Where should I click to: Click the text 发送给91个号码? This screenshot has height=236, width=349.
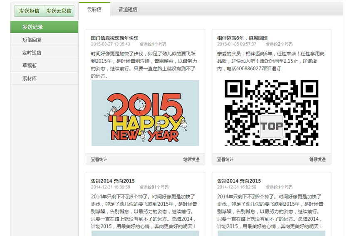pyautogui.click(x=154, y=187)
